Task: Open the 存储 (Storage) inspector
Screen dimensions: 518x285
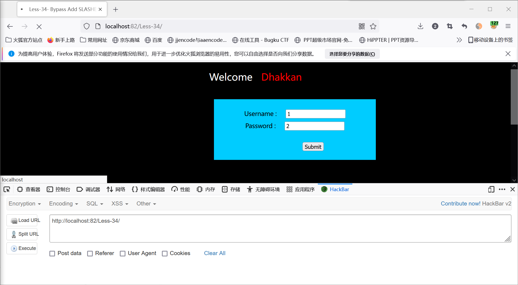Action: [x=231, y=189]
